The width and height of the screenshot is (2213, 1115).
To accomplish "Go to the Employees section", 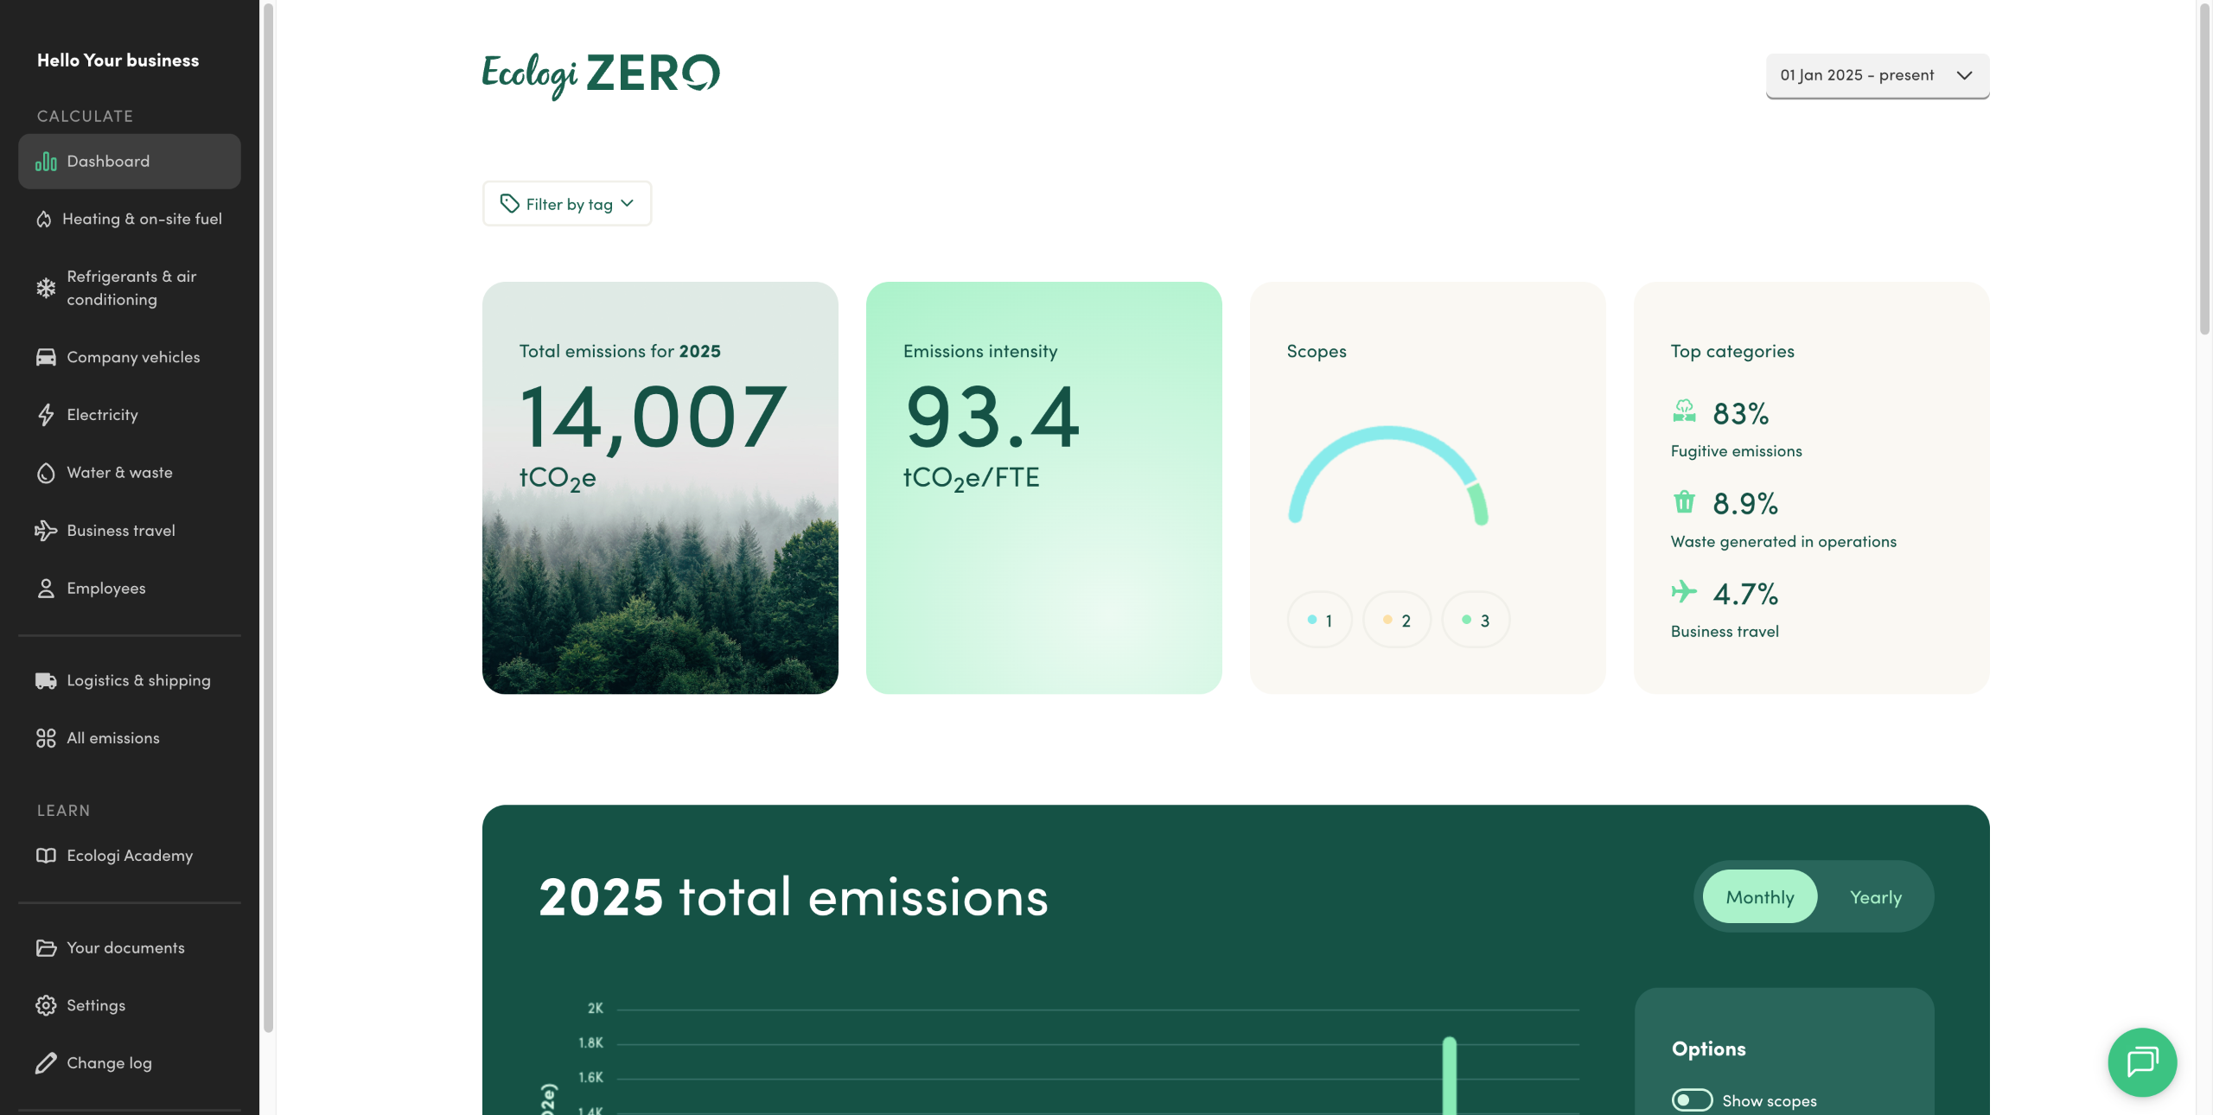I will pos(105,589).
